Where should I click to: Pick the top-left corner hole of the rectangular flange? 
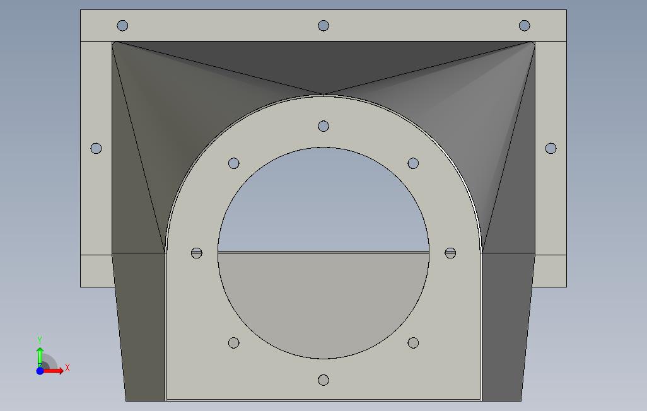122,26
